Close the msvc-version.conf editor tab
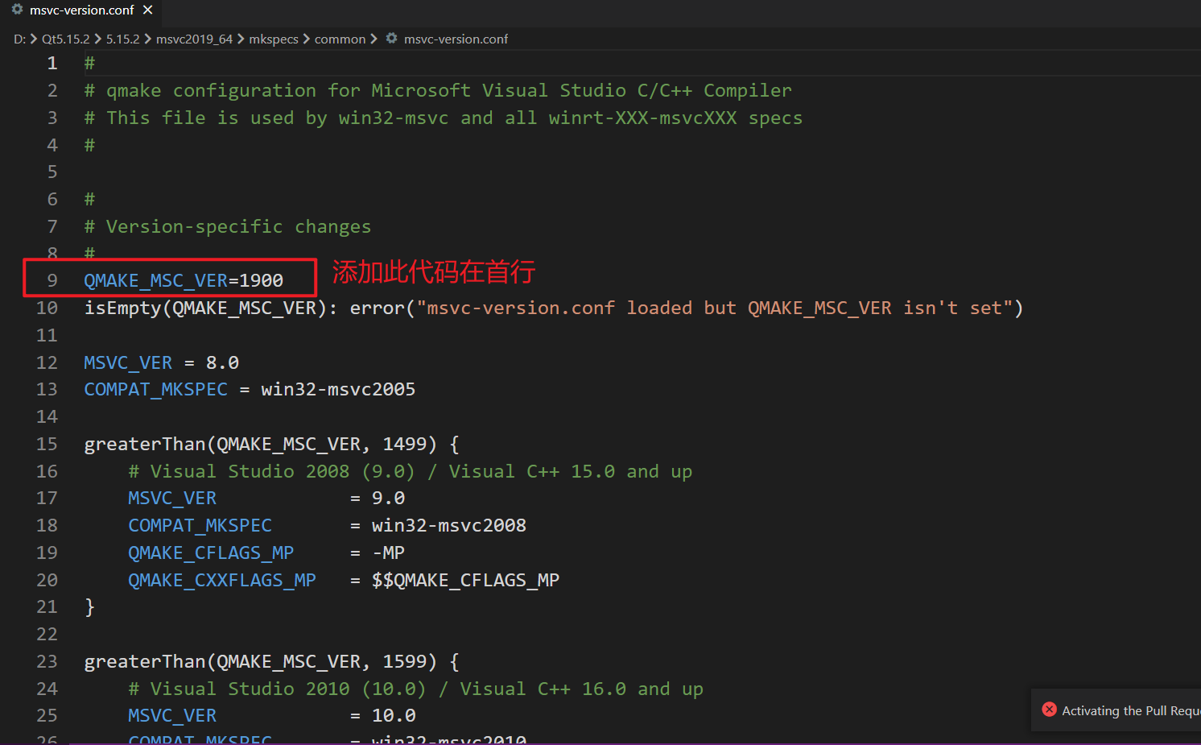Viewport: 1201px width, 745px height. point(147,10)
